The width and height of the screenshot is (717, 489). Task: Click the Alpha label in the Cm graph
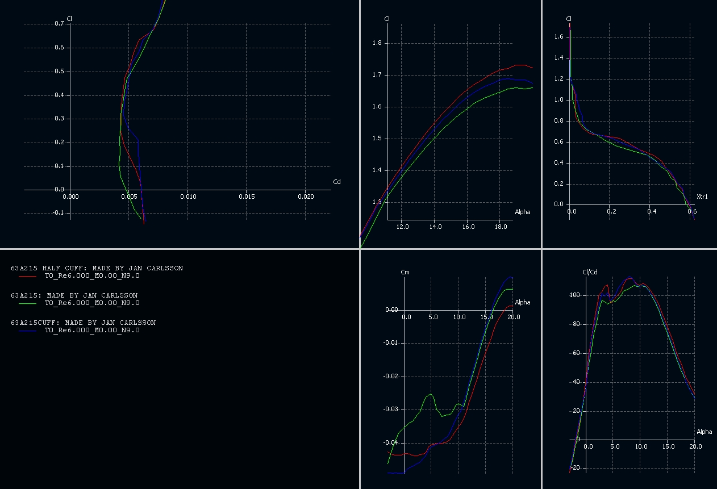point(522,302)
